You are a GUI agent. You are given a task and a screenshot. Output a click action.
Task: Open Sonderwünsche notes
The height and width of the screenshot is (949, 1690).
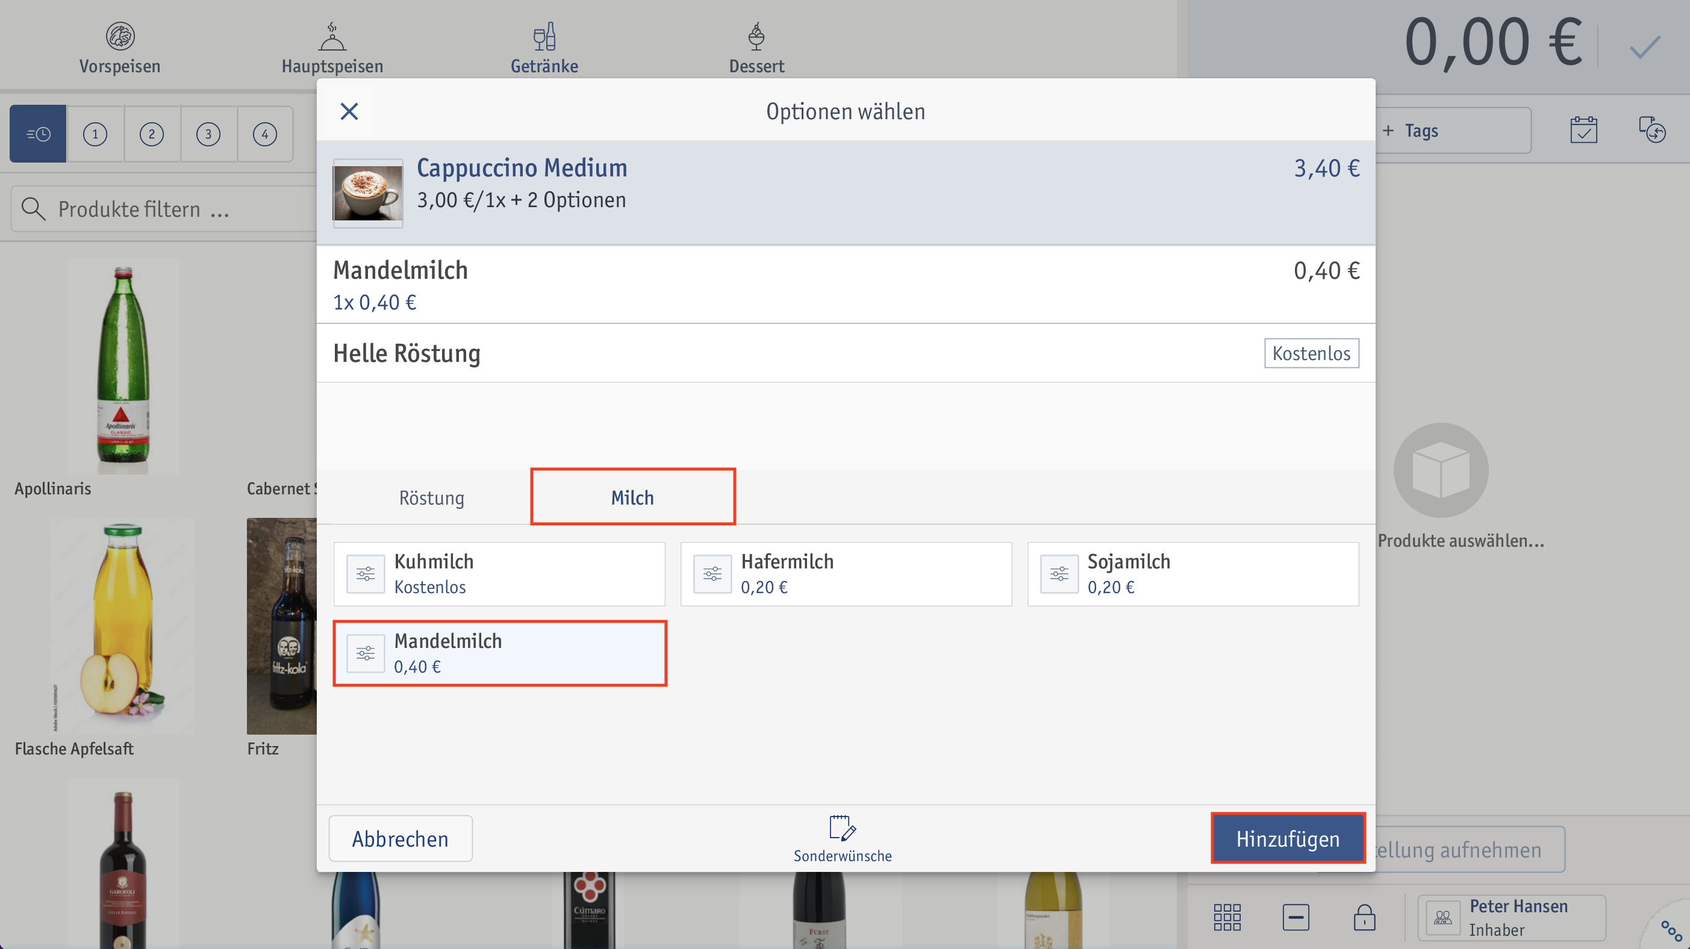click(843, 839)
